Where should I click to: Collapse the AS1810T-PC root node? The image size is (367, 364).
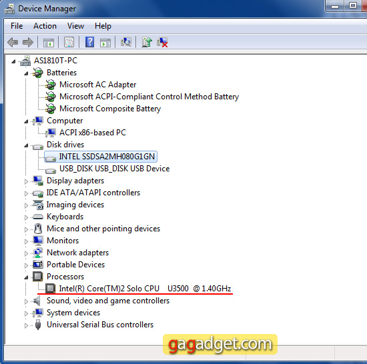click(x=13, y=61)
